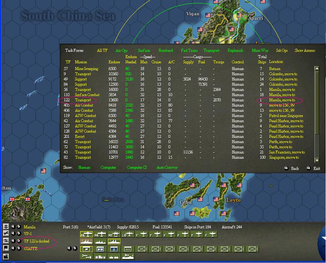Click 'Patrol near Singapore' location text
The height and width of the screenshot is (263, 326).
click(286, 115)
